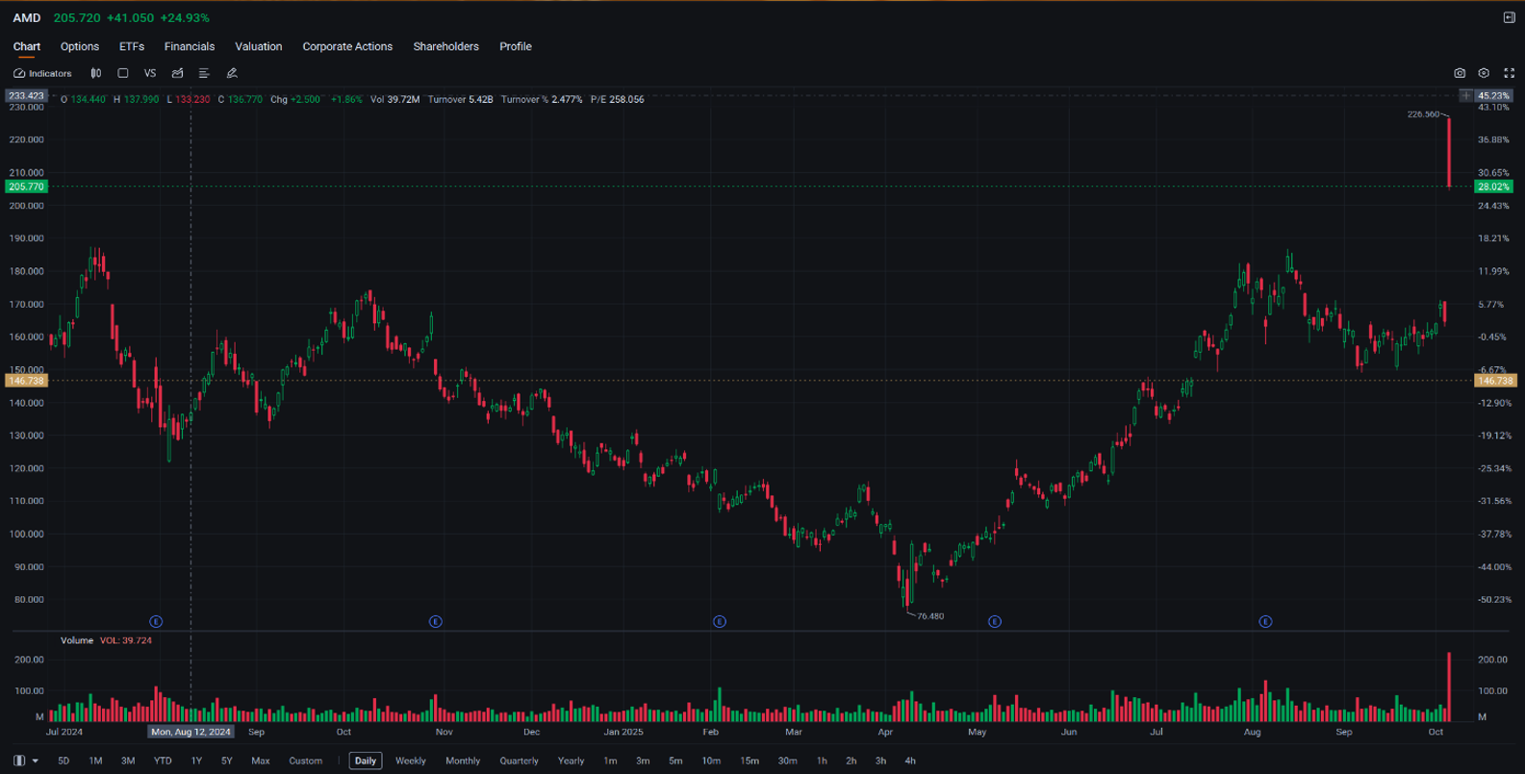The width and height of the screenshot is (1525, 774).
Task: View the Valuation tab
Action: tap(259, 46)
